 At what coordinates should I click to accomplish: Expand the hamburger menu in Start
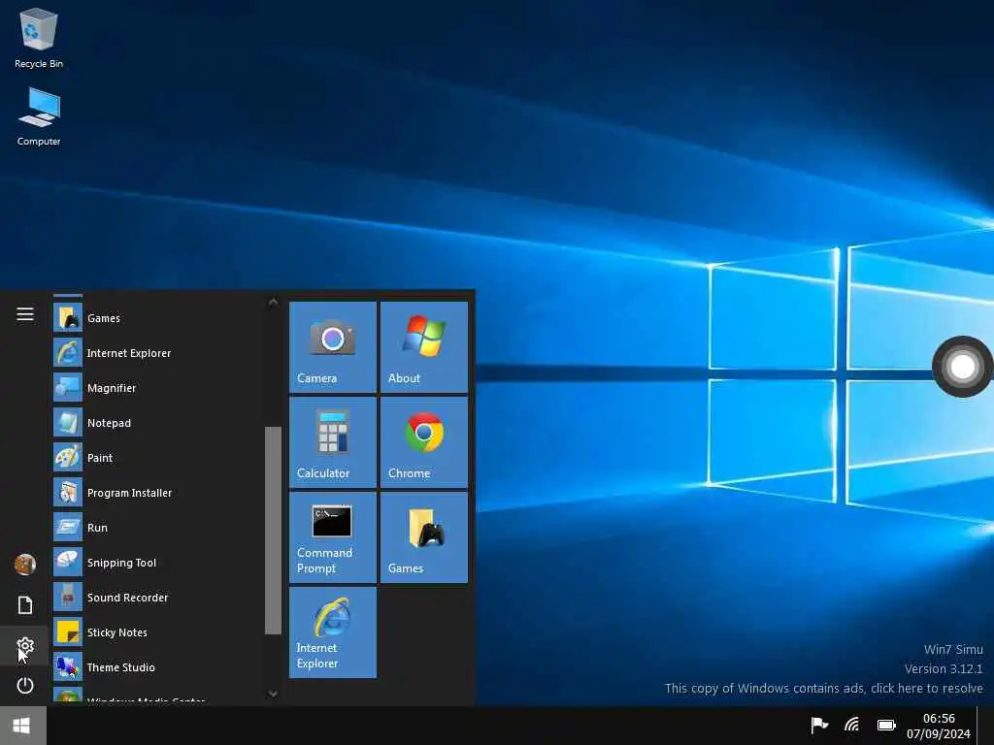tap(24, 314)
